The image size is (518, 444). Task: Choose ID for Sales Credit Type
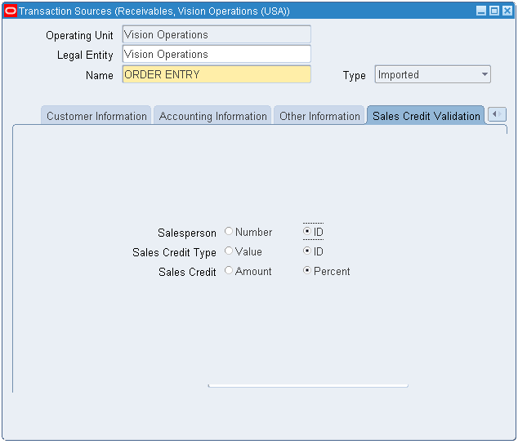[x=307, y=251]
